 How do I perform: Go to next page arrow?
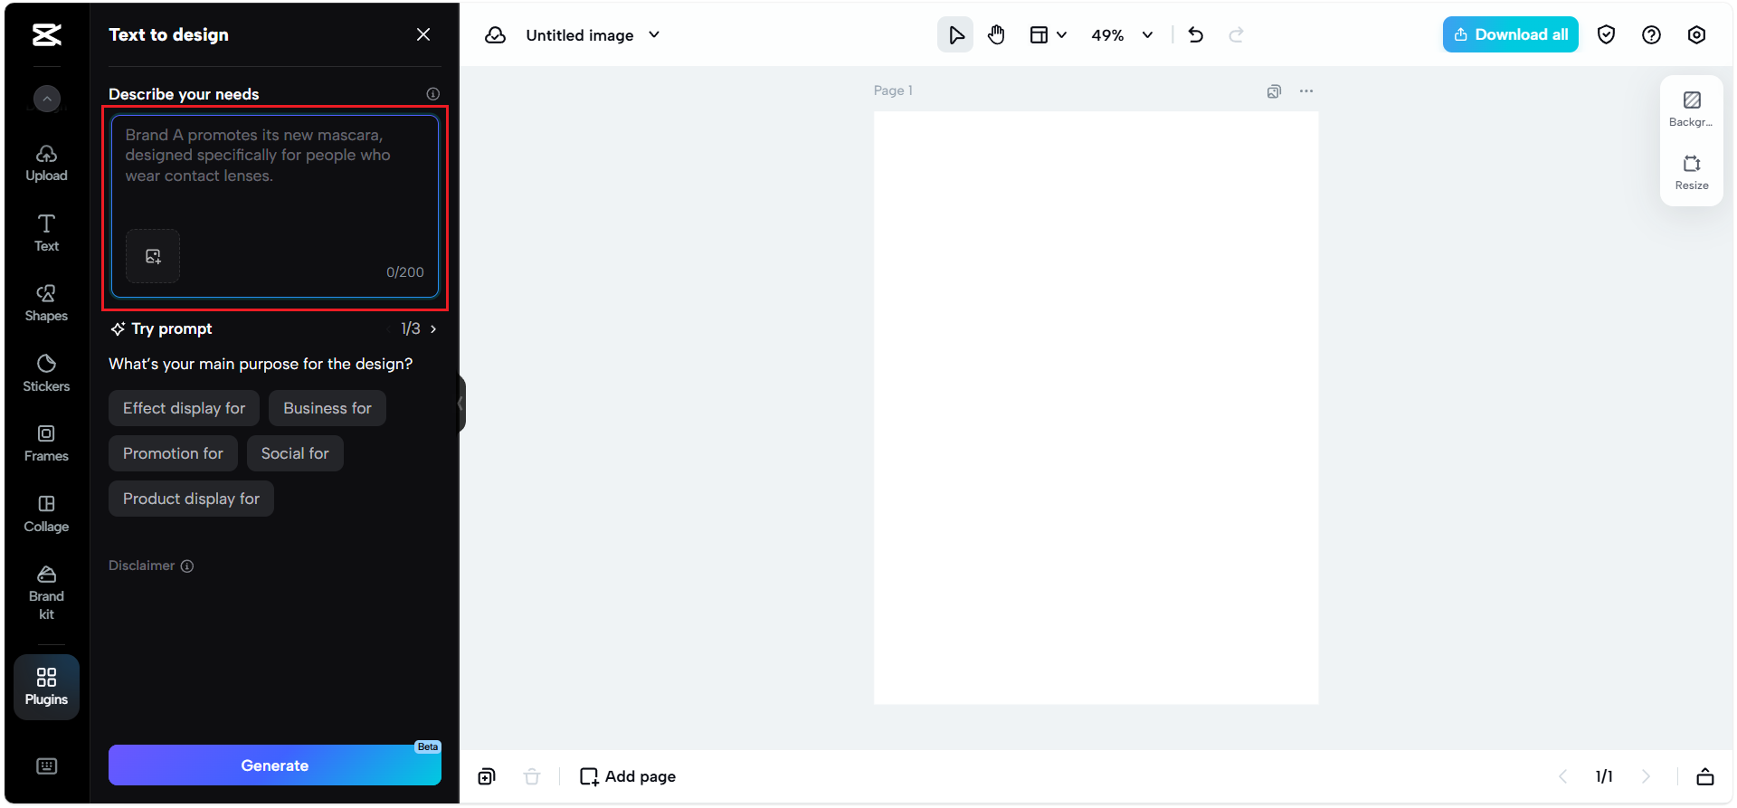pyautogui.click(x=1646, y=776)
